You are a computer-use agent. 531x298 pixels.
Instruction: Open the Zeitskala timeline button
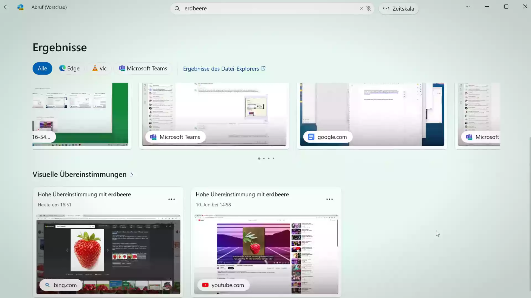point(399,9)
